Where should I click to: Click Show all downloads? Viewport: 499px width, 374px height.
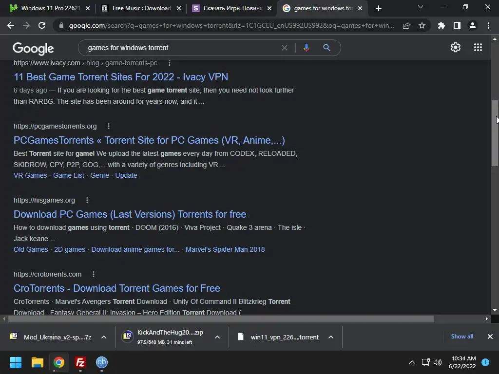tap(462, 337)
